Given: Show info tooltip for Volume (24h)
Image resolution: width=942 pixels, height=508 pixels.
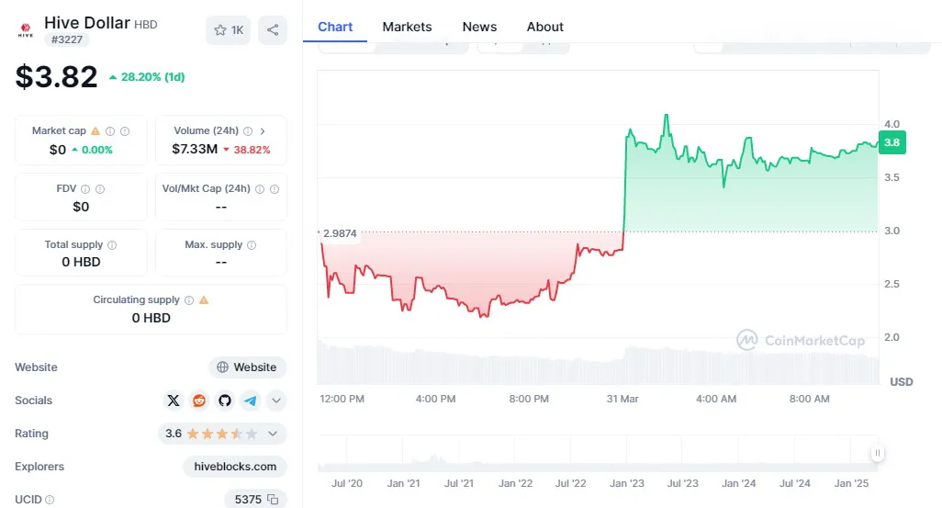Looking at the screenshot, I should click(248, 131).
